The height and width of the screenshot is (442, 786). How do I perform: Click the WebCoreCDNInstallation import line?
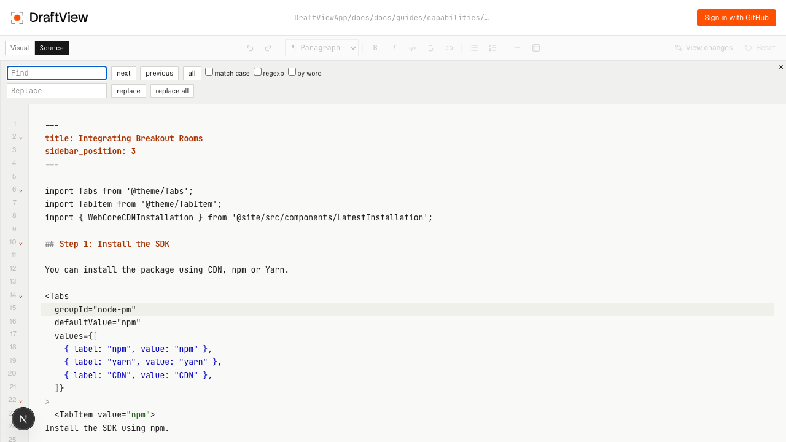click(239, 217)
